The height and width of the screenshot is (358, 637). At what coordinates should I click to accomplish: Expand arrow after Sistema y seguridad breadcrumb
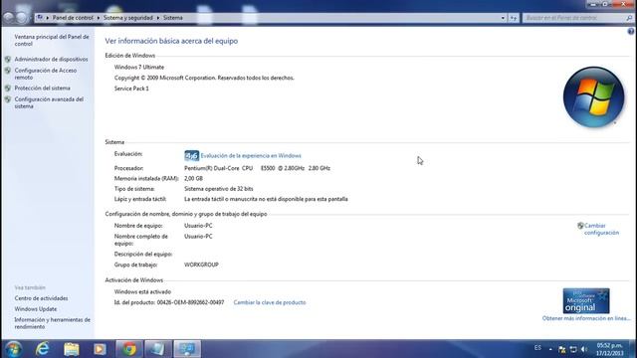pos(158,18)
